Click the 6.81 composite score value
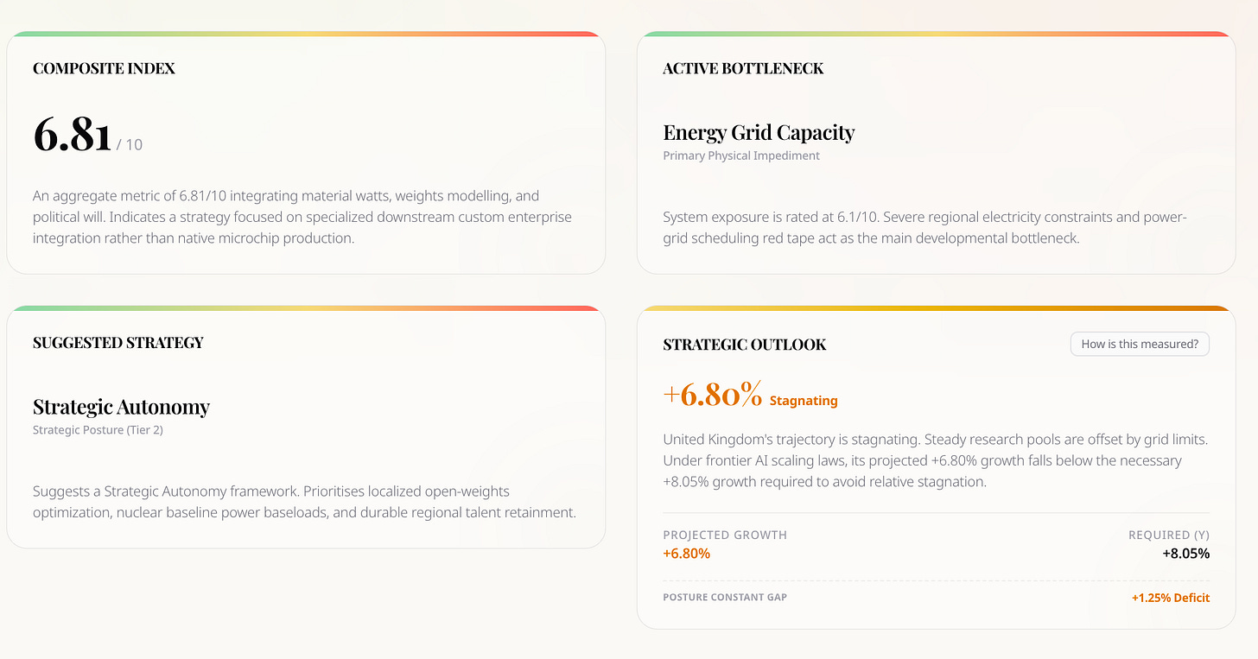The height and width of the screenshot is (659, 1258). [x=73, y=135]
